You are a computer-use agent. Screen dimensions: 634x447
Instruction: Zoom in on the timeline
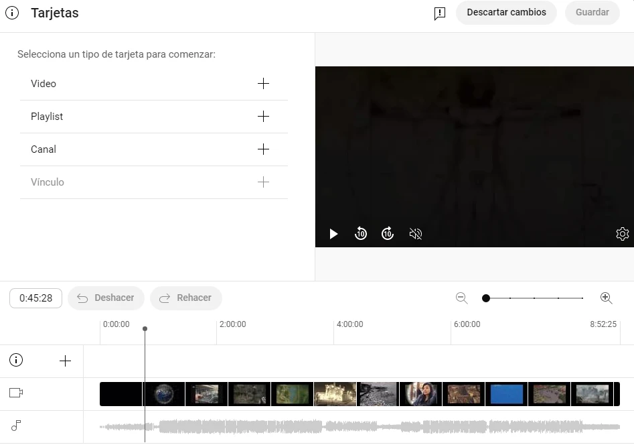[606, 298]
